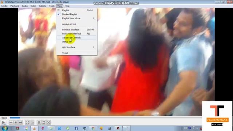Toggle the playlist view icon
The width and height of the screenshot is (233, 131).
point(39,122)
